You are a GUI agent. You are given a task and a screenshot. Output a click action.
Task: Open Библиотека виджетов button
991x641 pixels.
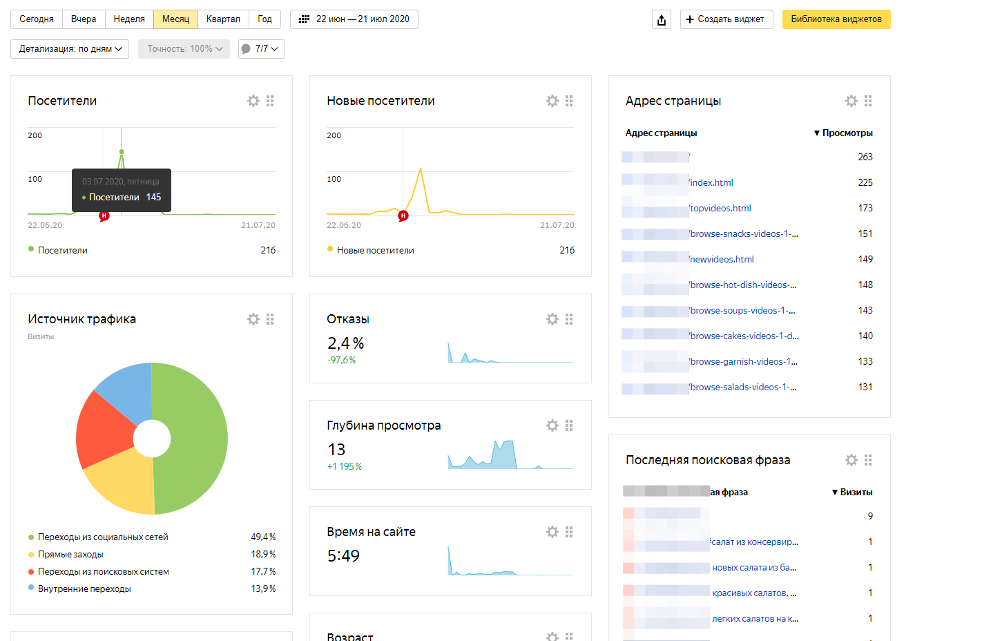pyautogui.click(x=836, y=19)
